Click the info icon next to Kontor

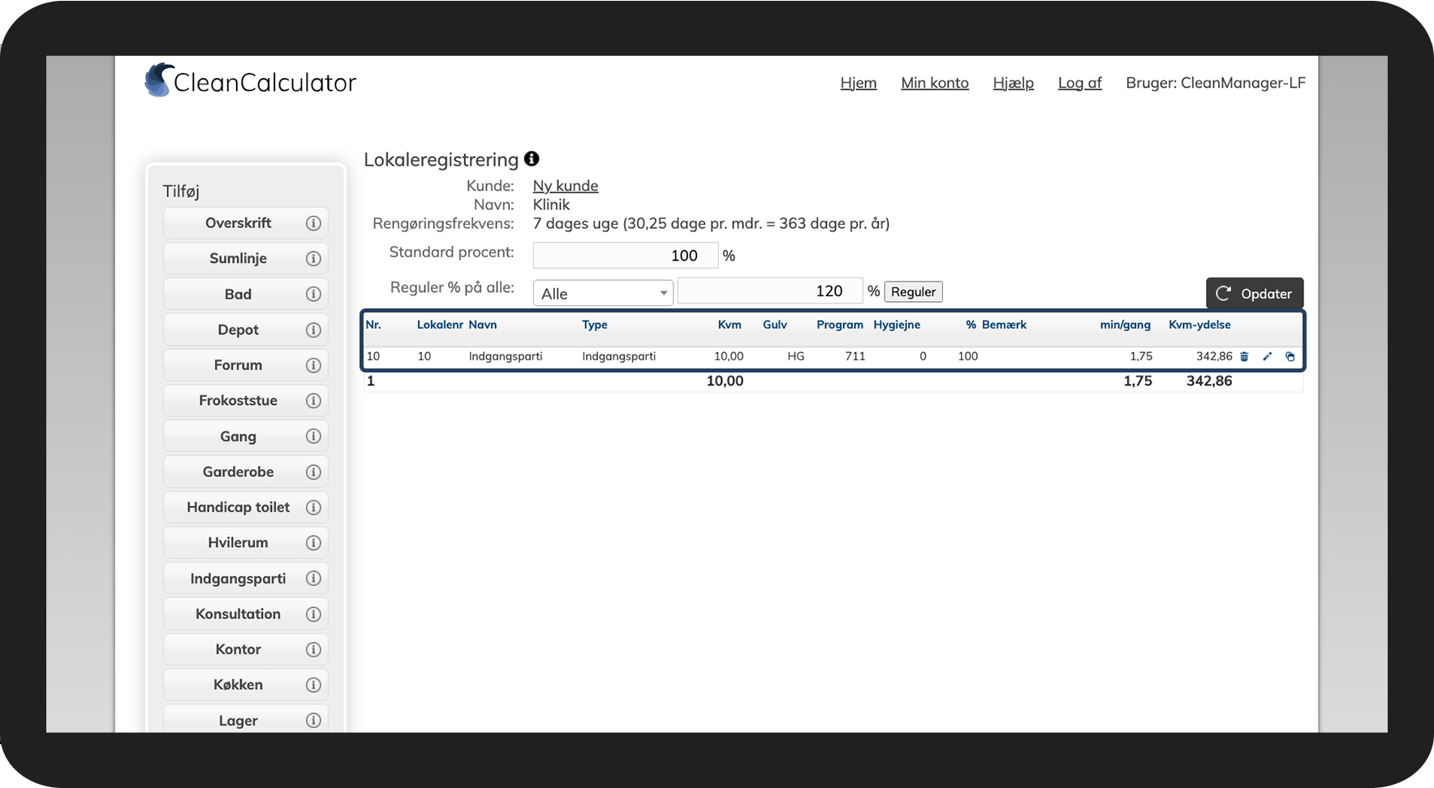point(313,649)
